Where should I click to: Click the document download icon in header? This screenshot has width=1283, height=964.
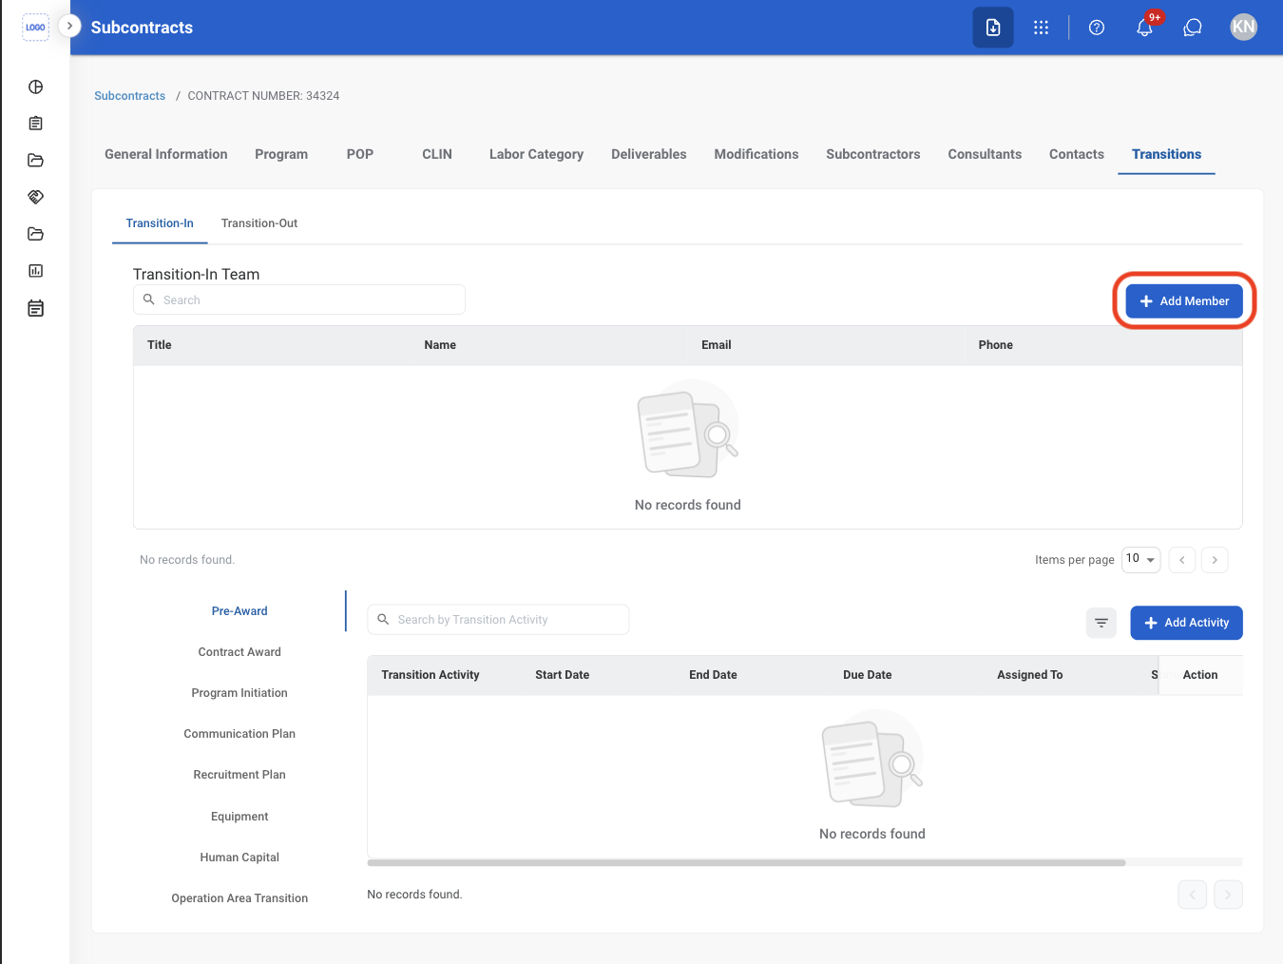[993, 28]
